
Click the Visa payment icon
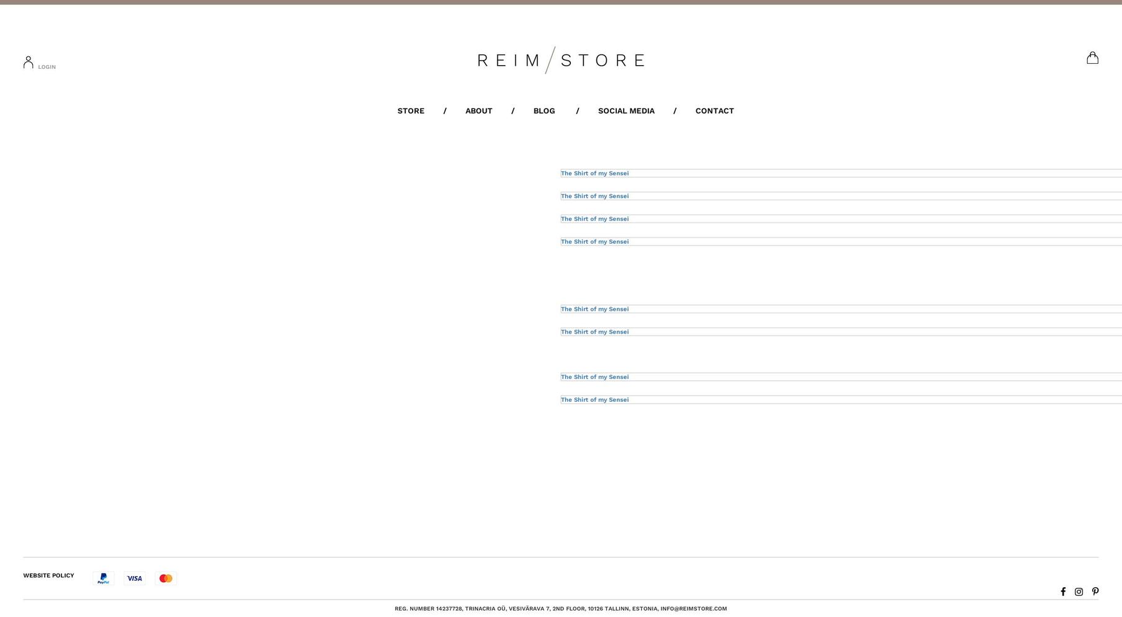[135, 579]
